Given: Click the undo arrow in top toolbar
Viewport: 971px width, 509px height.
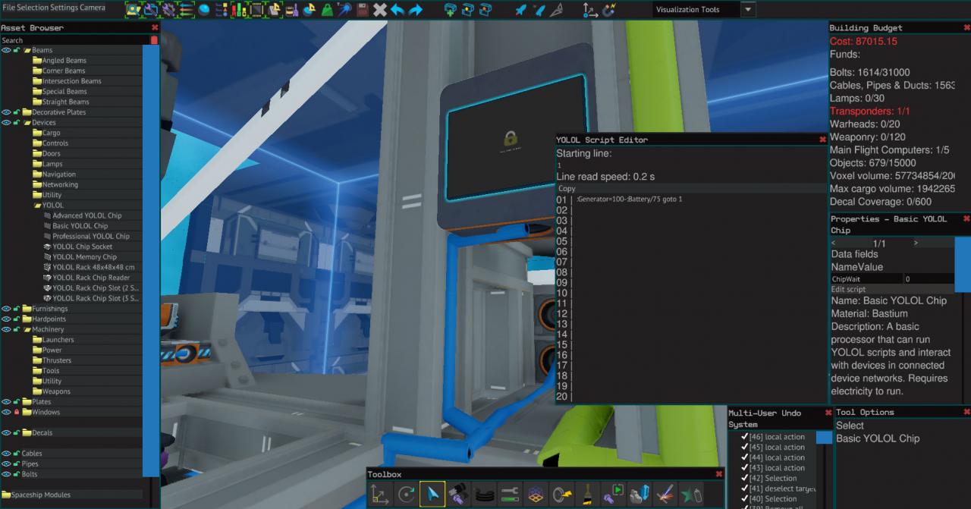Looking at the screenshot, I should (x=398, y=10).
